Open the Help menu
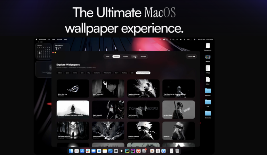 [x=66, y=39]
